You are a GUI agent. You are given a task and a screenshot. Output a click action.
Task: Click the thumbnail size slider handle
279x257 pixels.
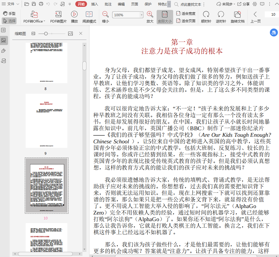pos(46,34)
